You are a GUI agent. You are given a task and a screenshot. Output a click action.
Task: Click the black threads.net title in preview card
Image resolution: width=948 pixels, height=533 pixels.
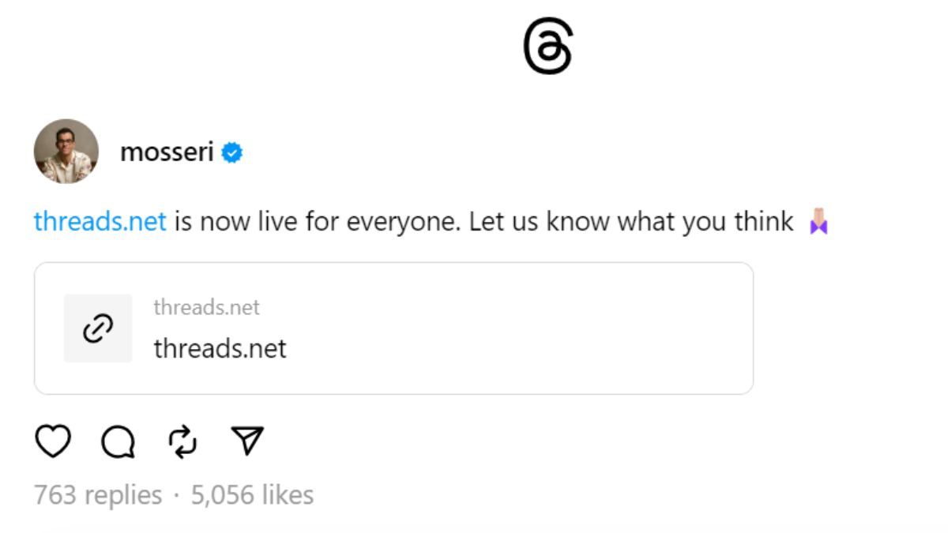[x=220, y=348]
